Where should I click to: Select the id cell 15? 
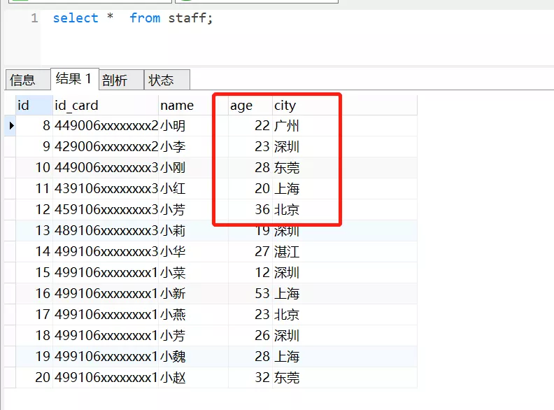(34, 272)
